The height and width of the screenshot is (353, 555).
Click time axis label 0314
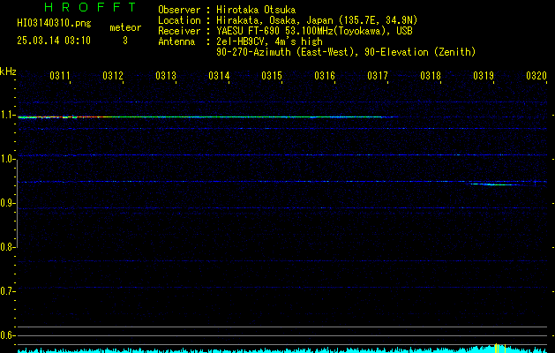click(x=219, y=76)
